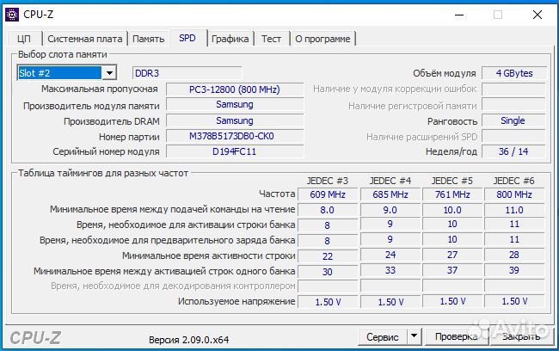Close the CPU-Z window
Screen dimensions: 559x351
tap(537, 15)
